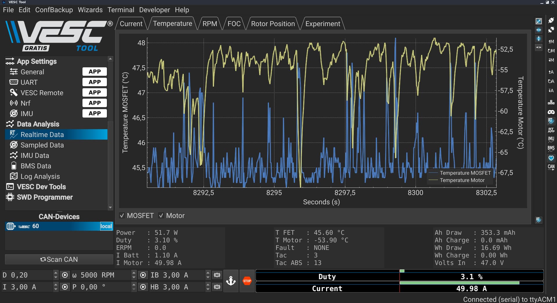Click the IB brake current input field
Screen dimensions: 557x303
(x=177, y=275)
